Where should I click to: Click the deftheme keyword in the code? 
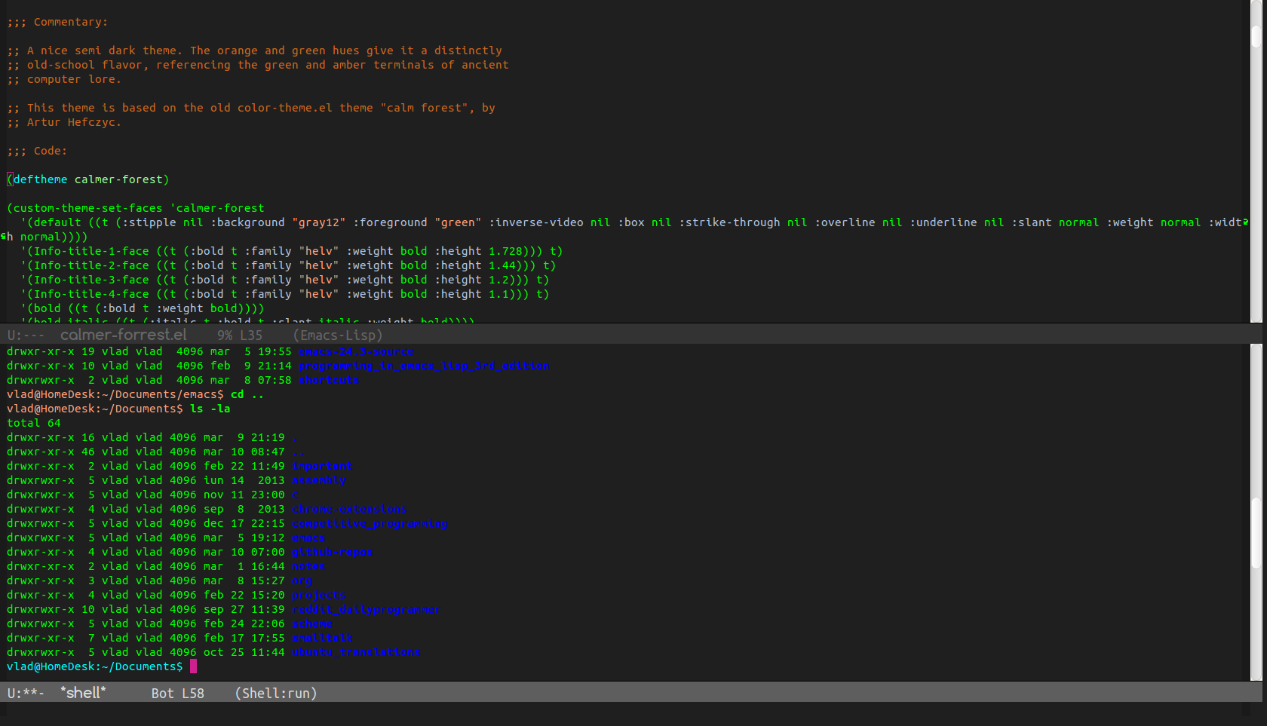(41, 179)
